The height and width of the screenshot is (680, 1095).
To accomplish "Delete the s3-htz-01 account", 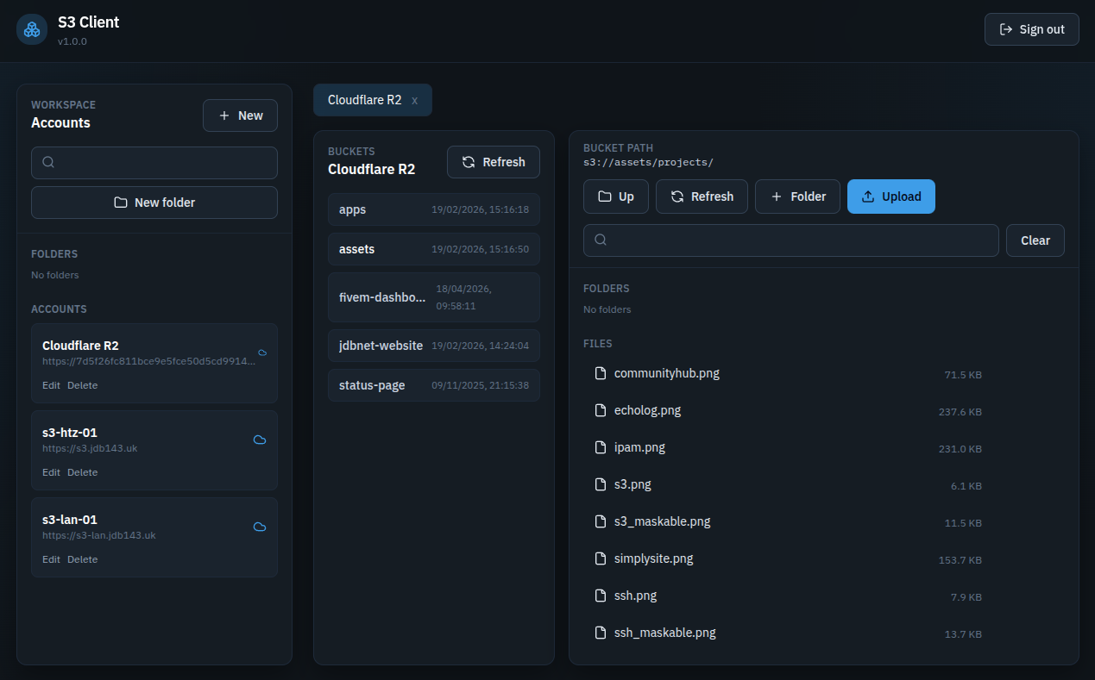I will coord(83,472).
